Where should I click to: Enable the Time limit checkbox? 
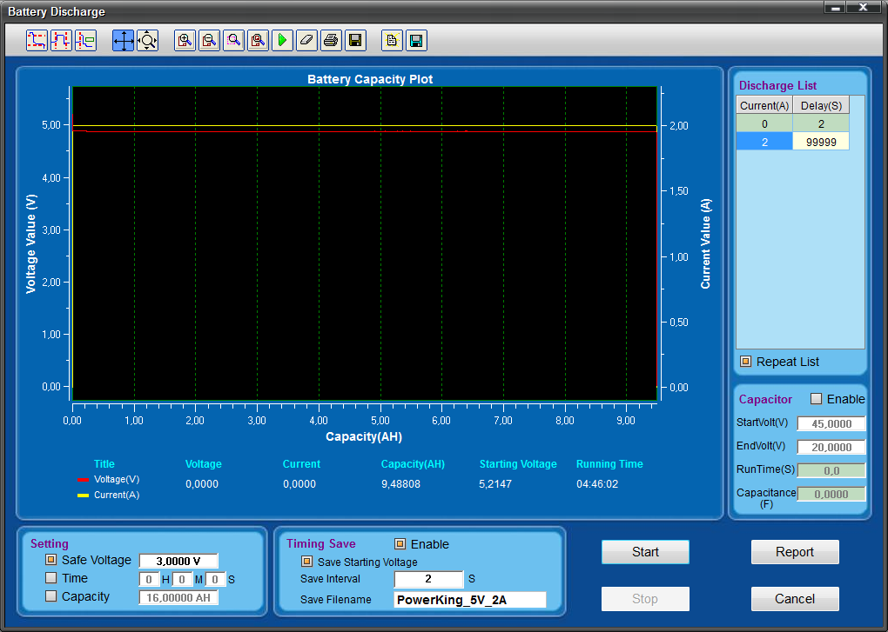coord(50,578)
